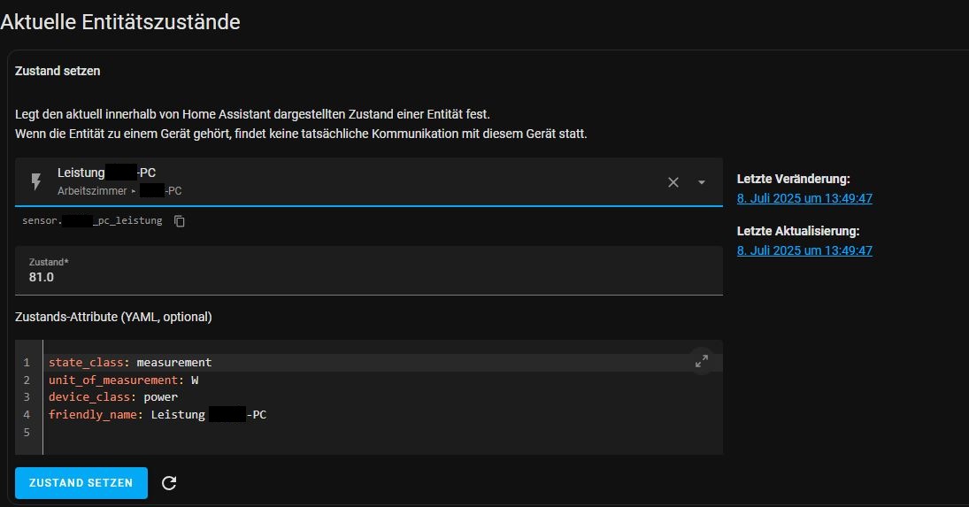The width and height of the screenshot is (969, 507).
Task: Click the Arbeitszimmer area subtitle in picker
Action: (92, 191)
